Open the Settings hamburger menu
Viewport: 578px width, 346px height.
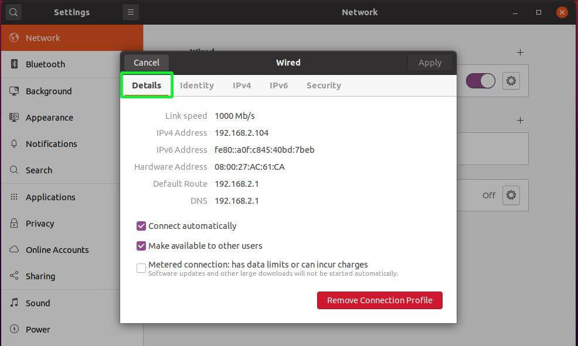[x=130, y=12]
